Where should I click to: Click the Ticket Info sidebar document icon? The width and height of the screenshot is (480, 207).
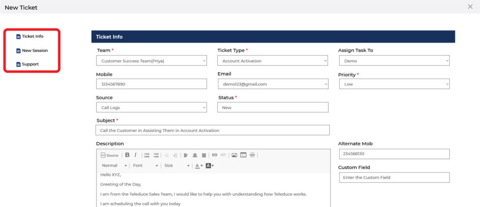point(18,37)
